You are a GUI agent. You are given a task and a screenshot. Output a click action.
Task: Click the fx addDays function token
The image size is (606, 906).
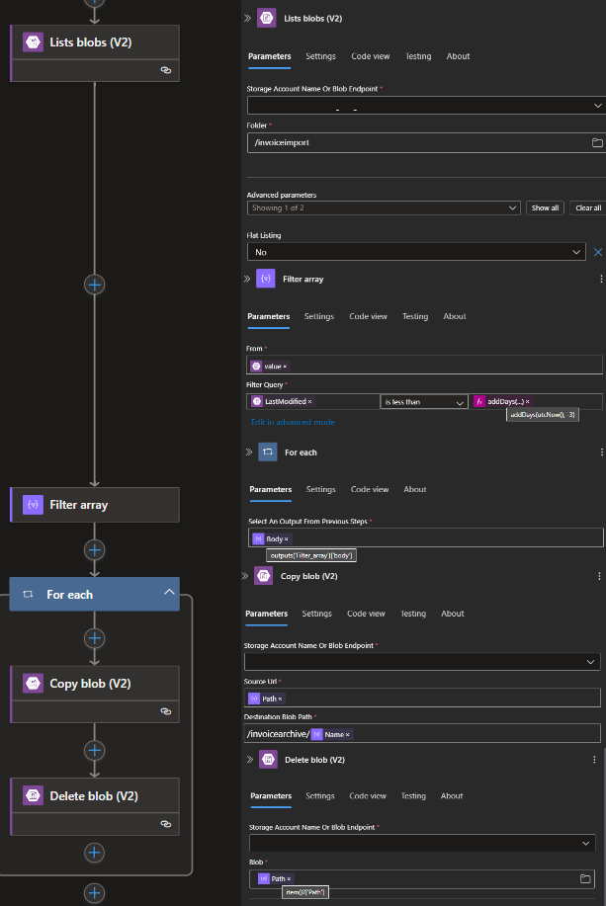[x=504, y=399]
